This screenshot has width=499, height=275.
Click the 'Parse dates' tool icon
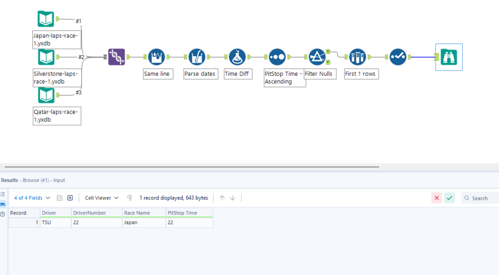197,57
